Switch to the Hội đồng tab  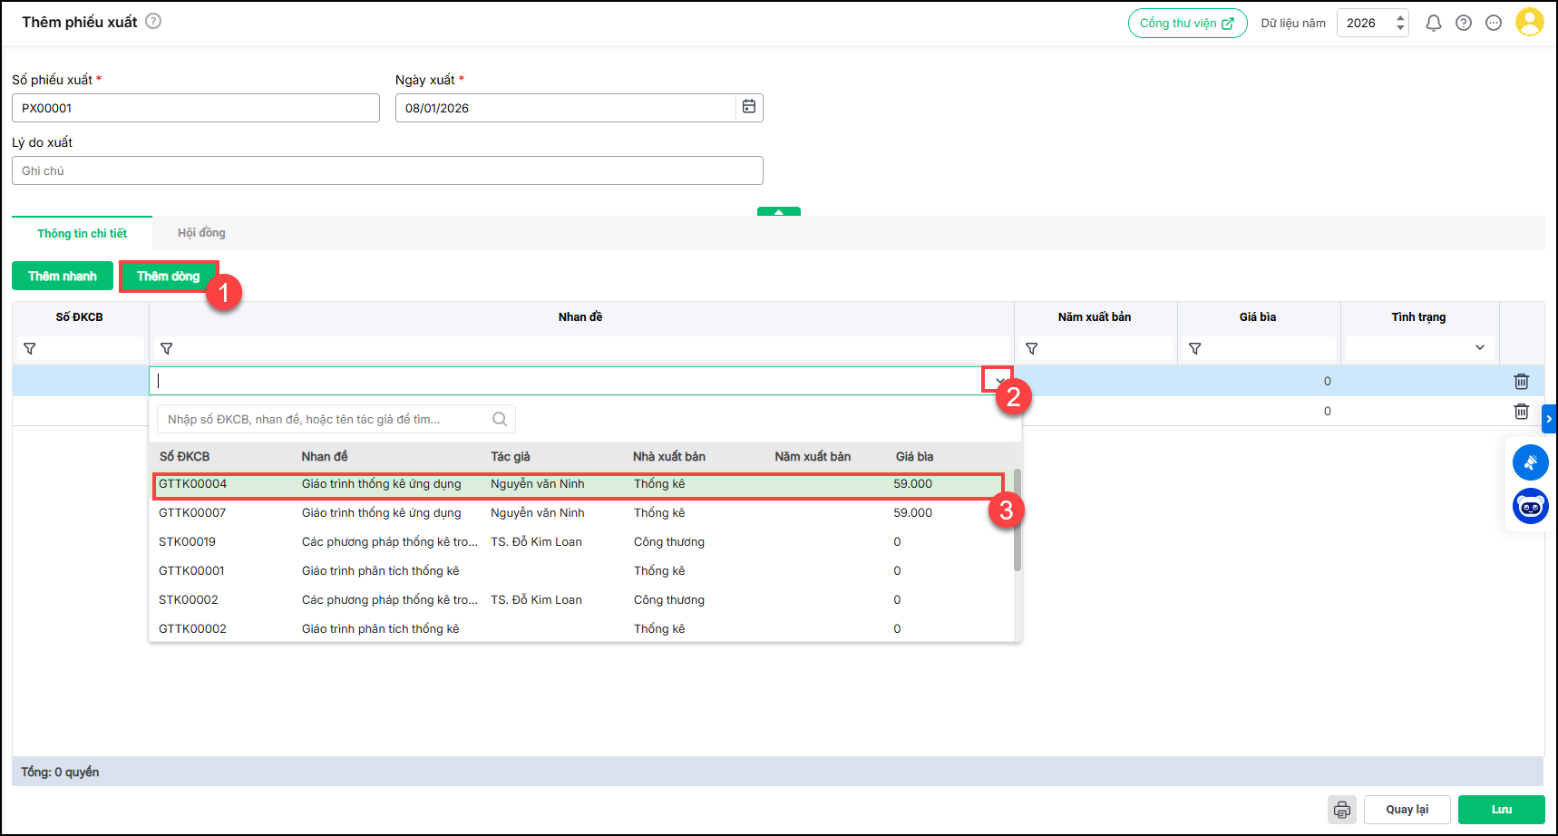(201, 233)
